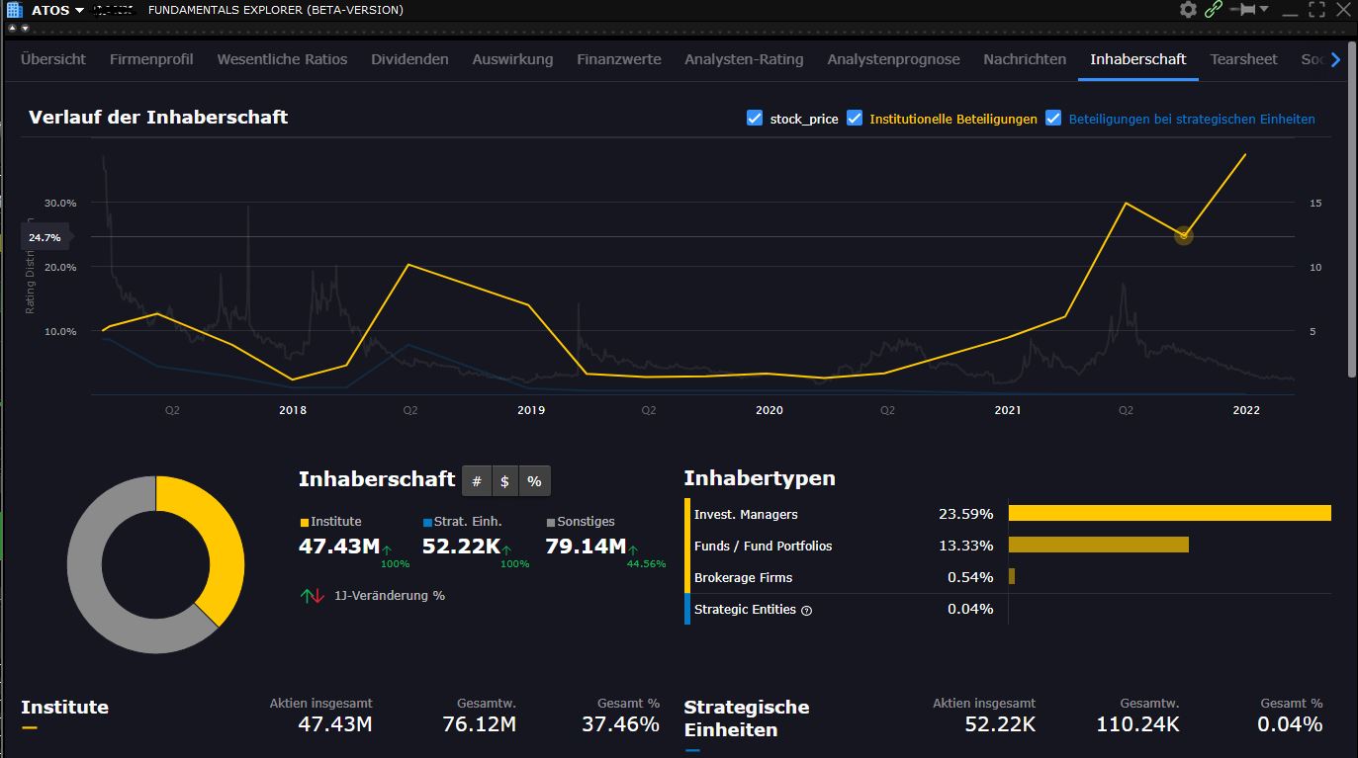Expand the pin options dropdown arrow
This screenshot has height=758, width=1358.
click(1262, 9)
